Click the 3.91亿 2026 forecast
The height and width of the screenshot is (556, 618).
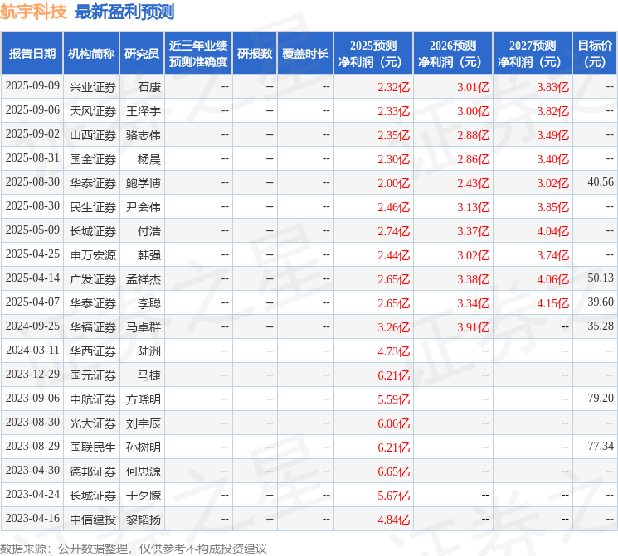(473, 327)
